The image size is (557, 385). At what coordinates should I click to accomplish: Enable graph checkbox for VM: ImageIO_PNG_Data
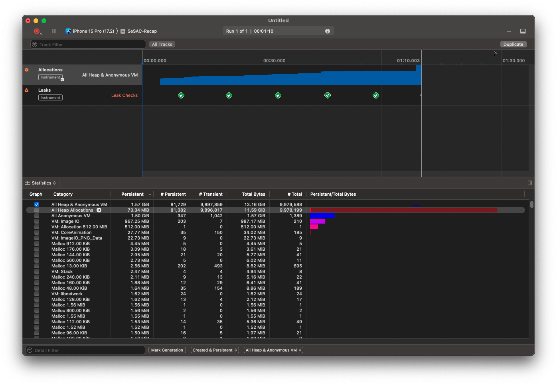[37, 238]
